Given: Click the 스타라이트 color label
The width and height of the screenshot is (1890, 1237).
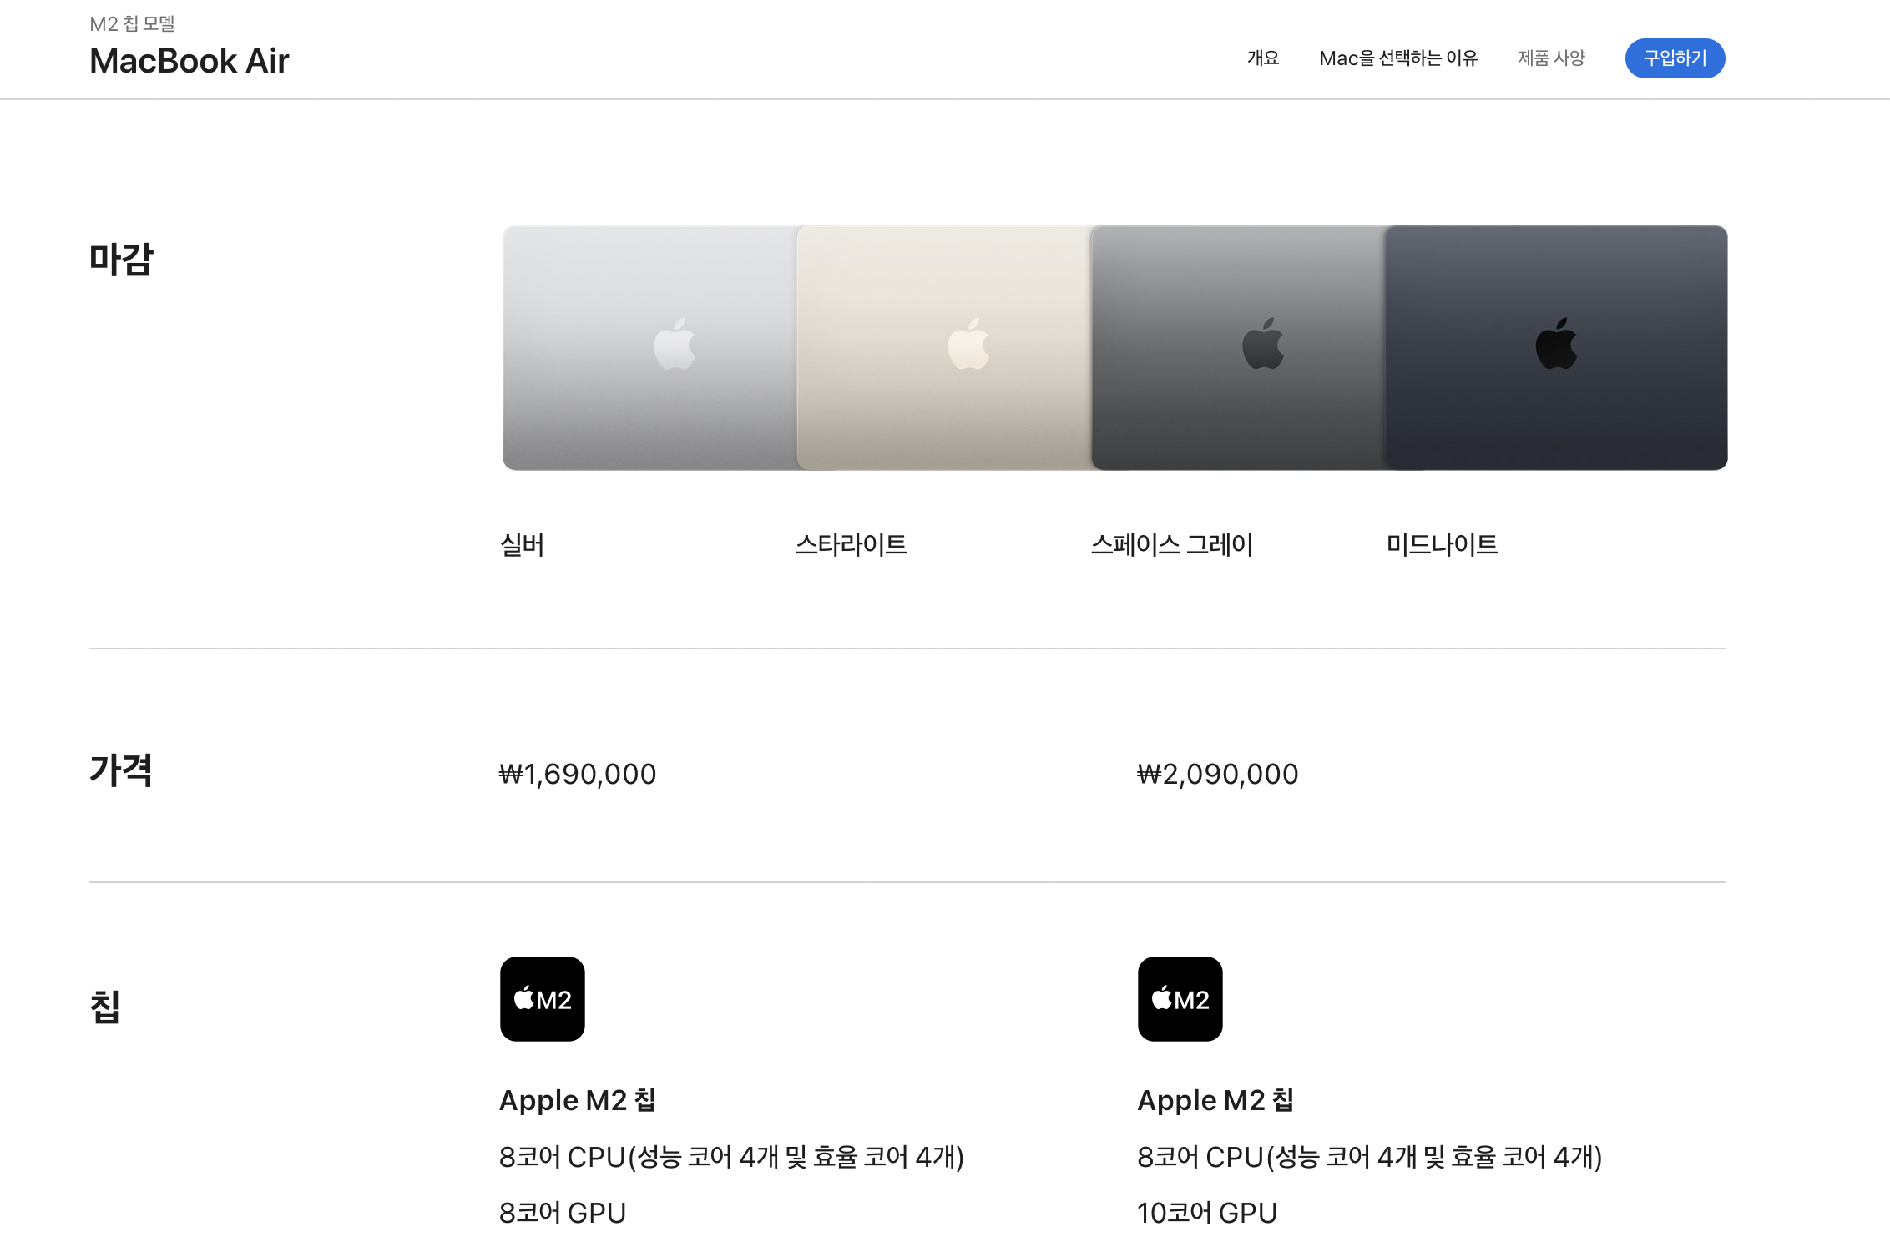Looking at the screenshot, I should click(x=851, y=545).
